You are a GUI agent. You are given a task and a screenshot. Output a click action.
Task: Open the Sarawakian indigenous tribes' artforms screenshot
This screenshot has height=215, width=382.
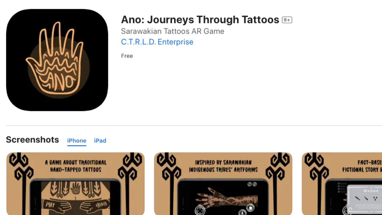[x=223, y=184]
